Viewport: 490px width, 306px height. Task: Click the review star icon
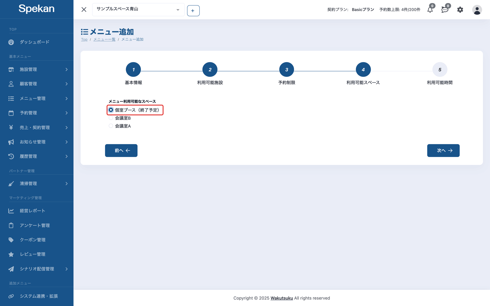point(11,254)
